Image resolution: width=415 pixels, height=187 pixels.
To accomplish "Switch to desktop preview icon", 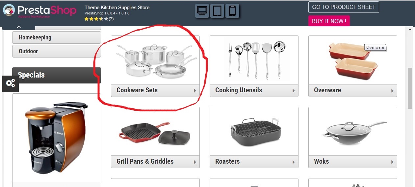I will click(202, 11).
